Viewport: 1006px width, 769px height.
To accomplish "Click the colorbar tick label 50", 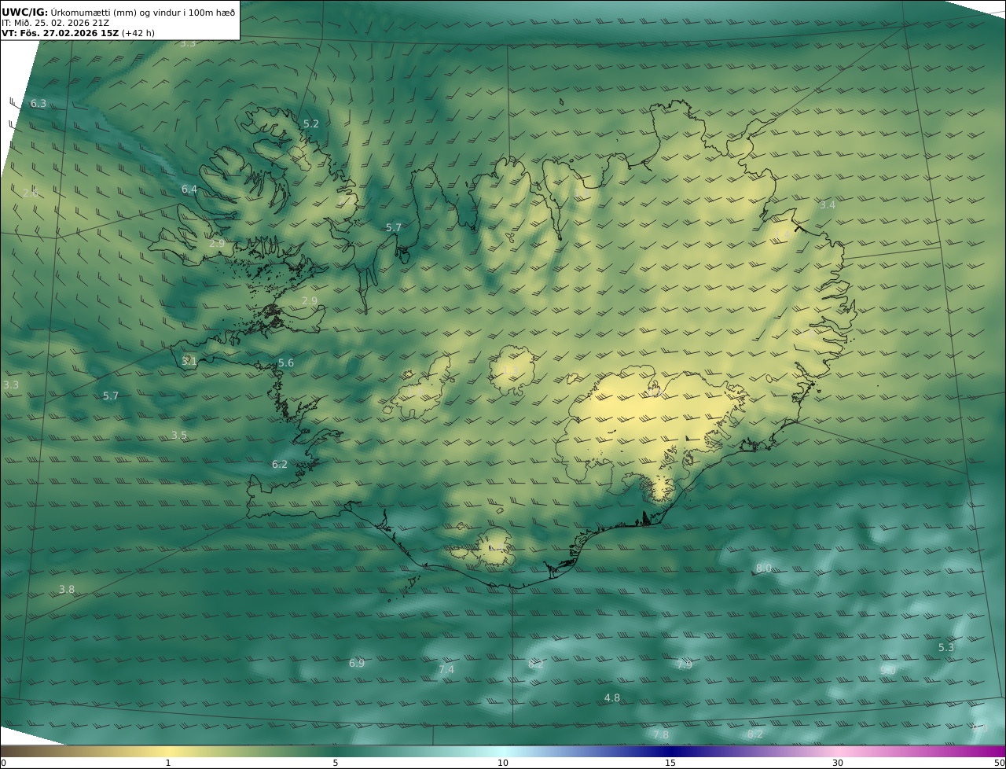I will [1000, 763].
